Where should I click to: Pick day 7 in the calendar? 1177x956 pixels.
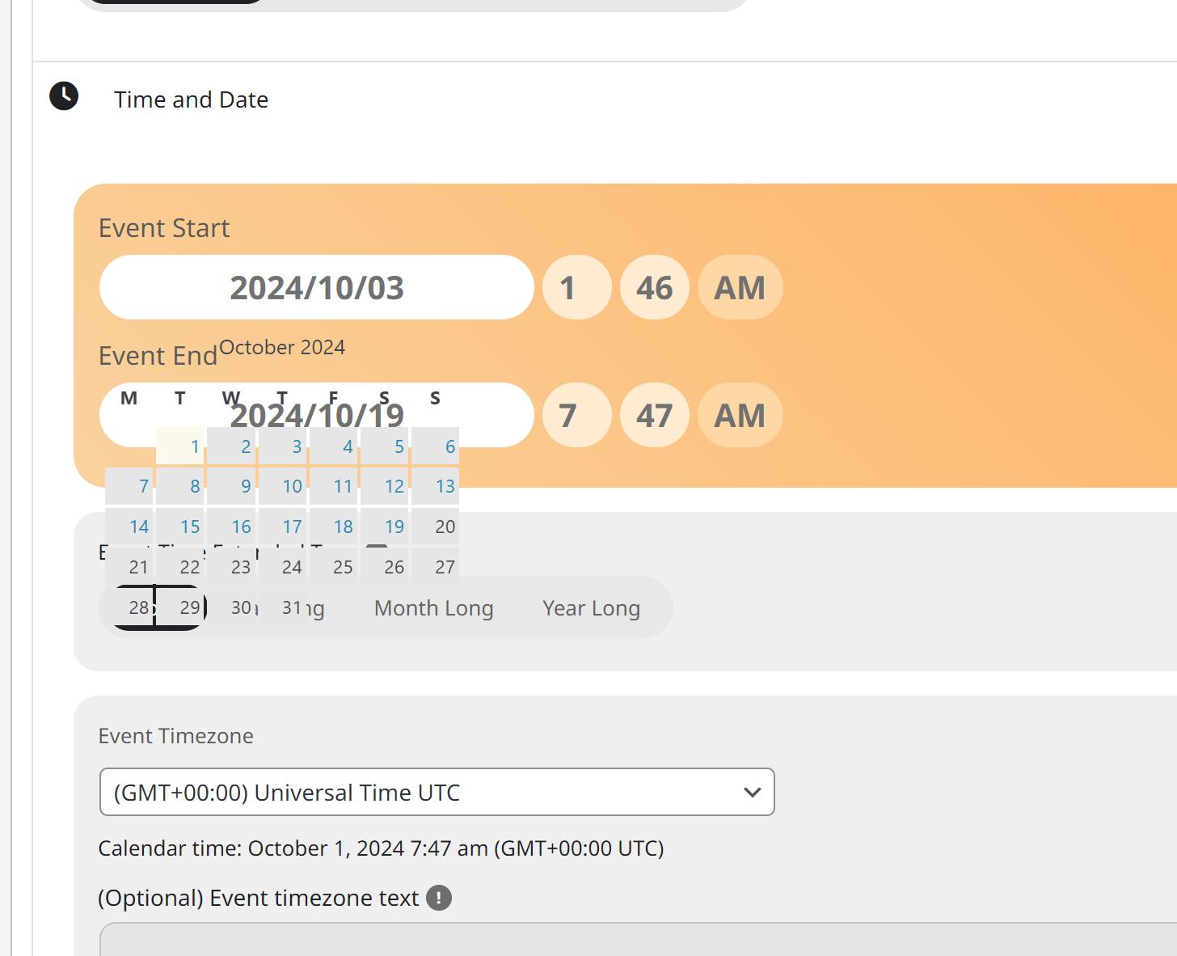pyautogui.click(x=129, y=486)
